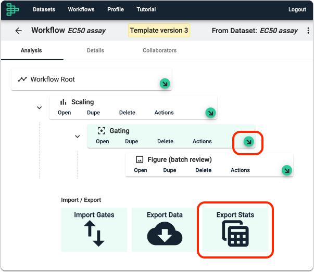The width and height of the screenshot is (314, 272).
Task: Click the Scaling node title
Action: tap(82, 102)
